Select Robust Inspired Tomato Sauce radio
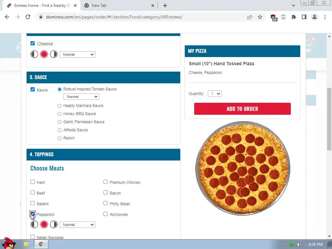The height and width of the screenshot is (249, 332). coord(60,89)
